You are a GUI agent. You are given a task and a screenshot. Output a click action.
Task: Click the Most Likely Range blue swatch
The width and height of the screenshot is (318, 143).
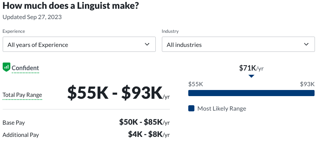191,108
